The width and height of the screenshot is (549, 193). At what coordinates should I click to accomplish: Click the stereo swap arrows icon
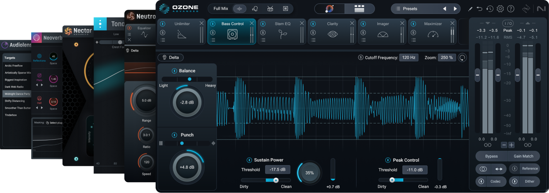(499, 169)
